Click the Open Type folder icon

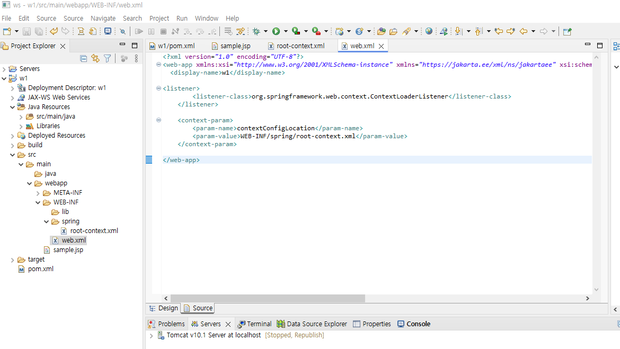382,32
